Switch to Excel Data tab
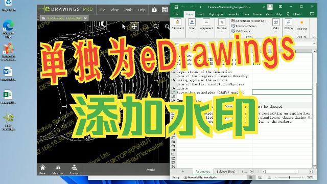The image size is (327, 184). coord(246,14)
